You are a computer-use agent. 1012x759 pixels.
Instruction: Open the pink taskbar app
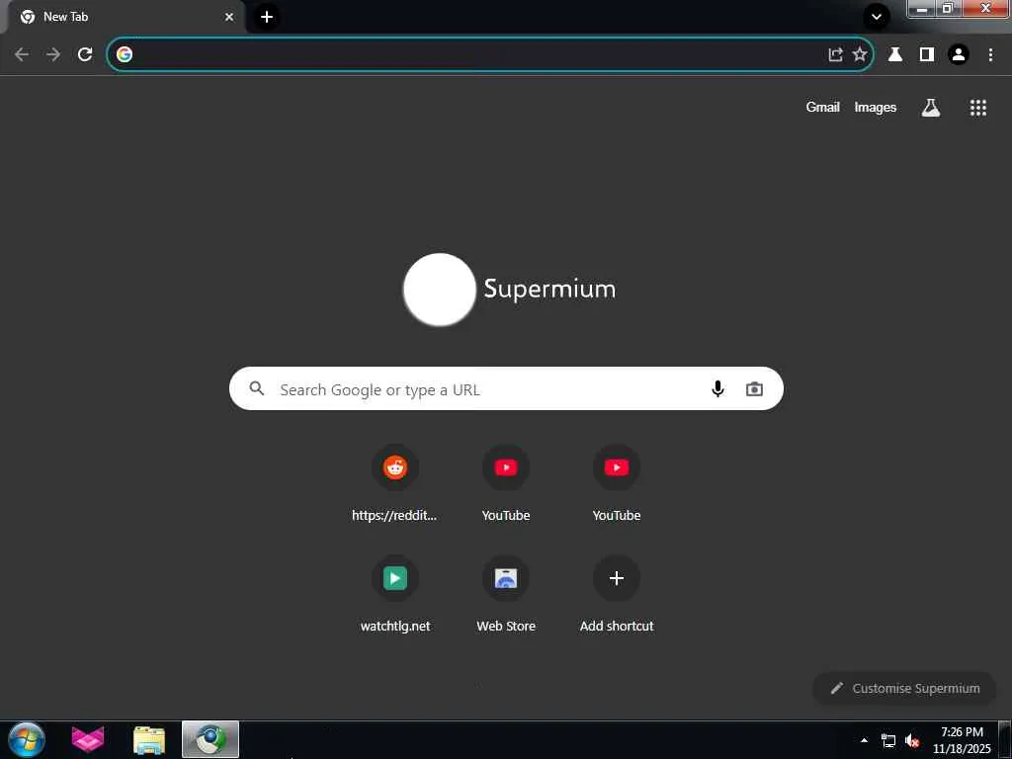tap(88, 739)
